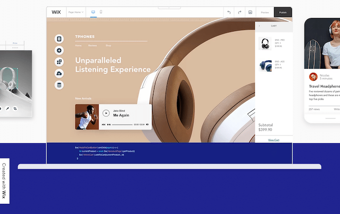This screenshot has width=340, height=214.
Task: Click the black headphones cart item thumbnail
Action: (x=265, y=43)
